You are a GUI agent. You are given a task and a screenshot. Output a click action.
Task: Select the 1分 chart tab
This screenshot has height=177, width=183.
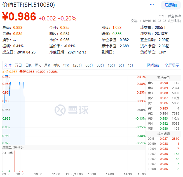pos(130,65)
